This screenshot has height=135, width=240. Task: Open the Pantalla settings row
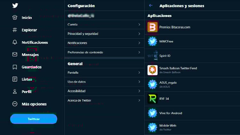tap(104, 73)
